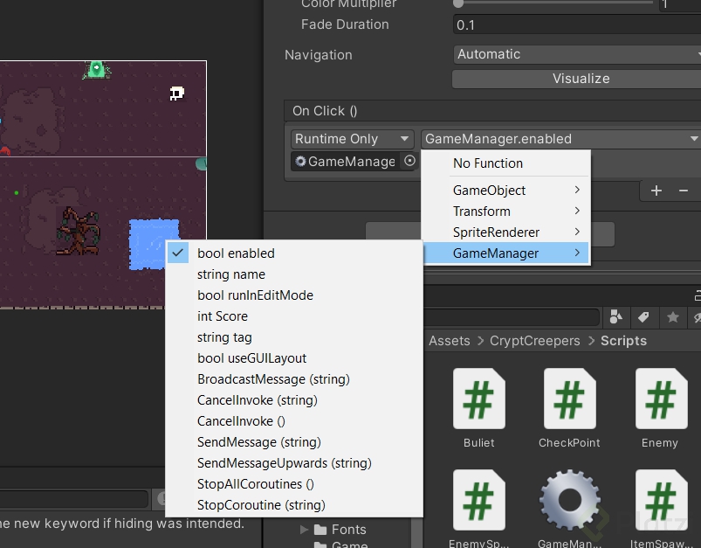Click the search-by-label tag icon
This screenshot has height=548, width=701.
click(643, 317)
